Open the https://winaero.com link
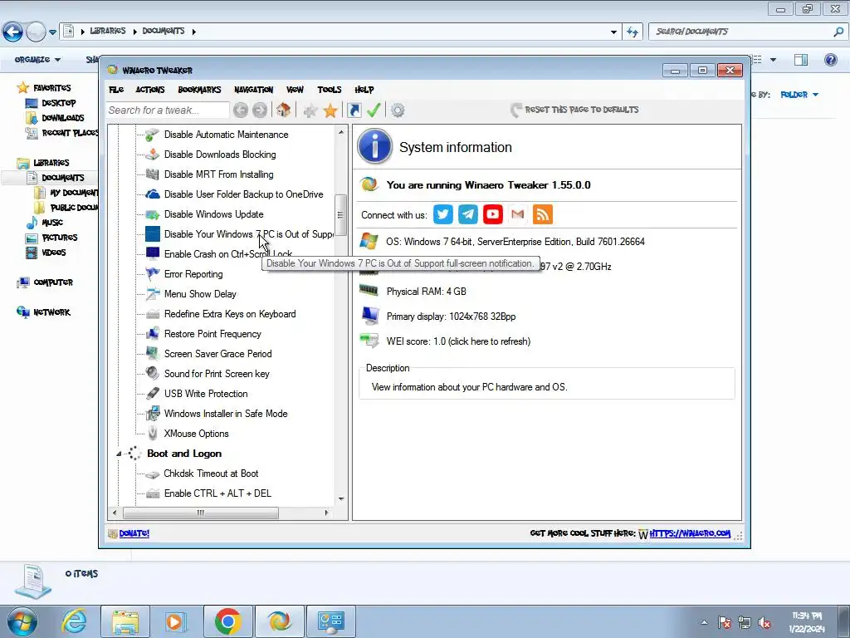 click(690, 533)
